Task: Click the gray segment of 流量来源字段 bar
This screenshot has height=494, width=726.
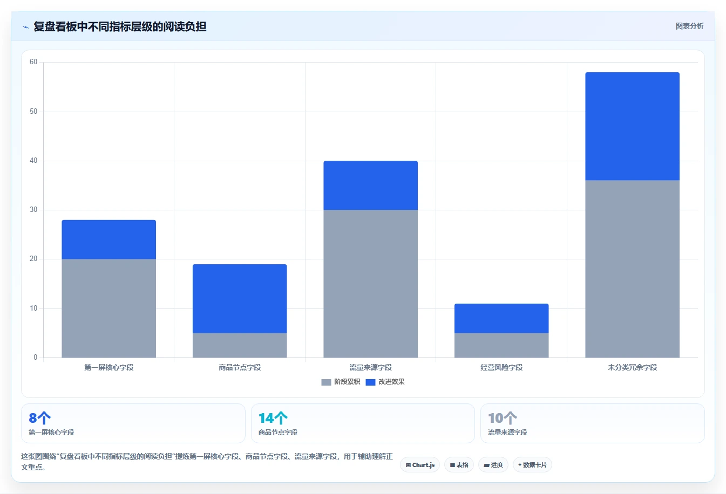Action: 371,284
